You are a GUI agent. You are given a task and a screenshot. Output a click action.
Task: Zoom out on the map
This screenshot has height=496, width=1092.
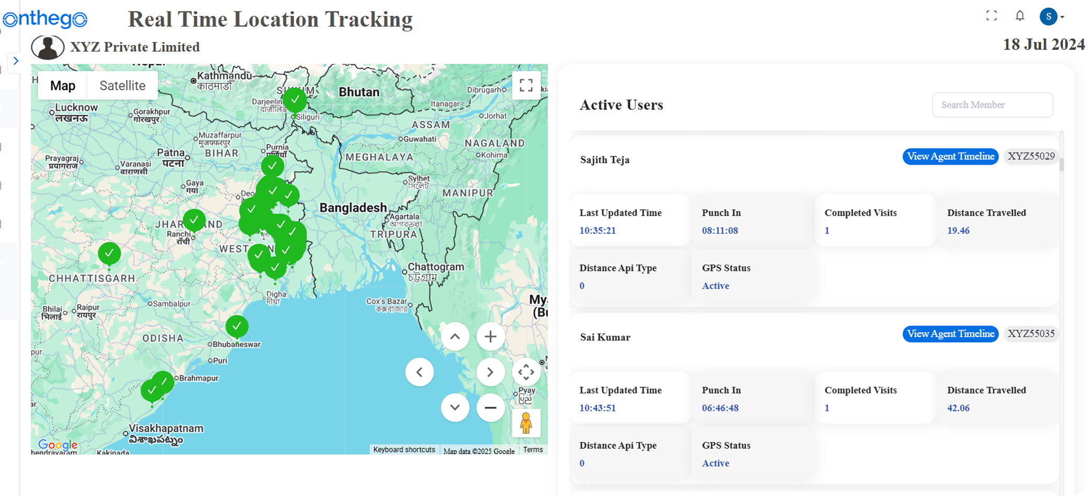coord(490,408)
